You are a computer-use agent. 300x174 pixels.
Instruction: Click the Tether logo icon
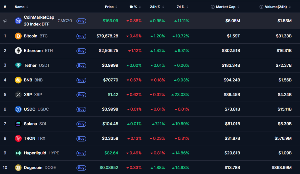click(18, 65)
